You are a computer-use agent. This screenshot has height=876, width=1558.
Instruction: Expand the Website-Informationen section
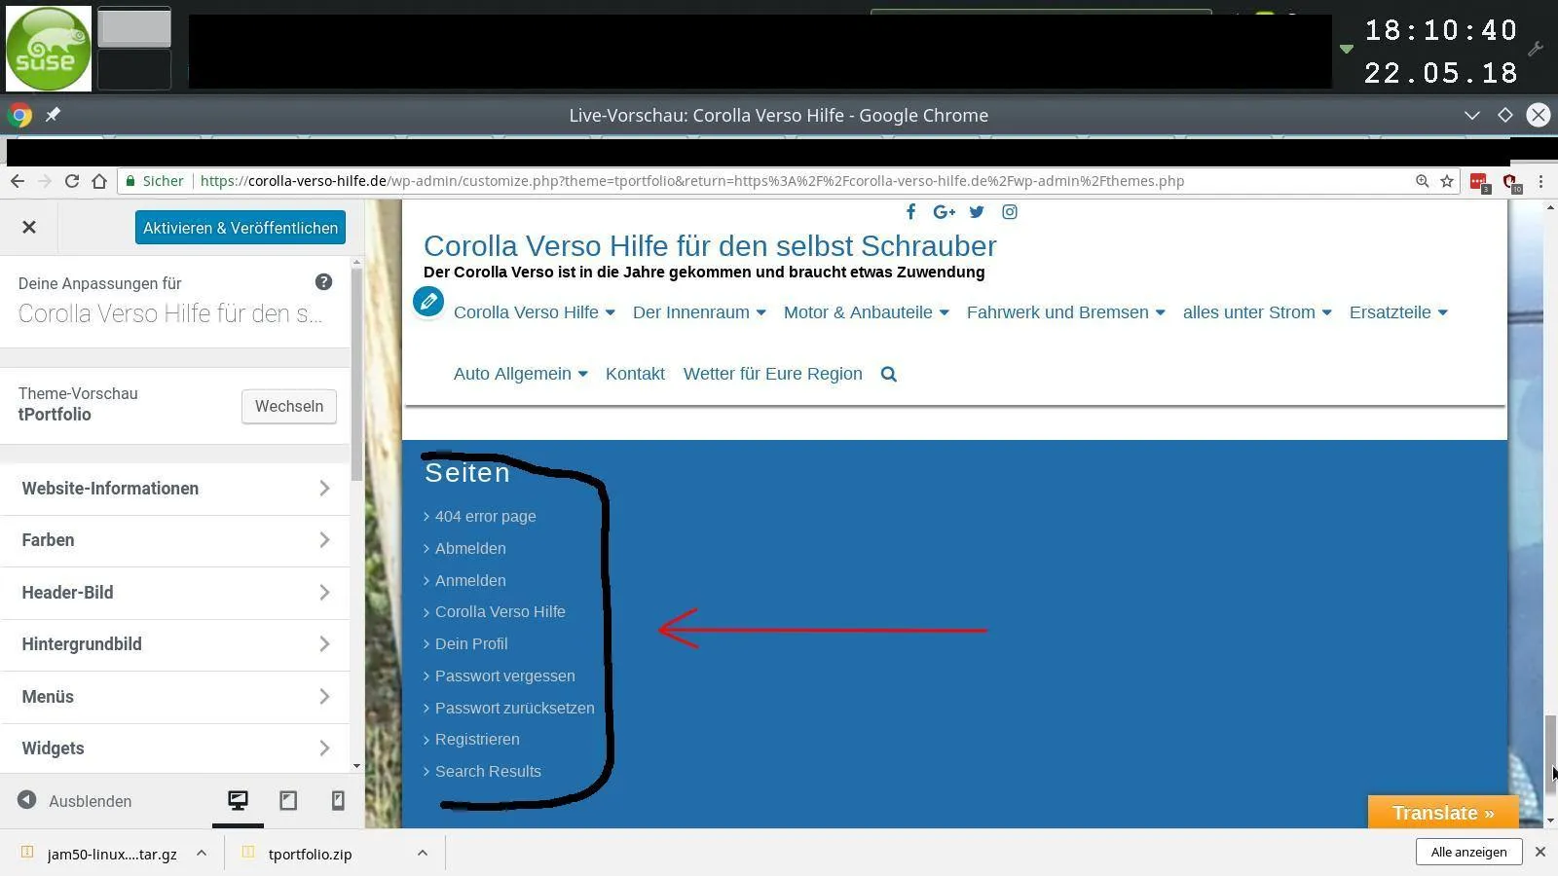coord(175,489)
